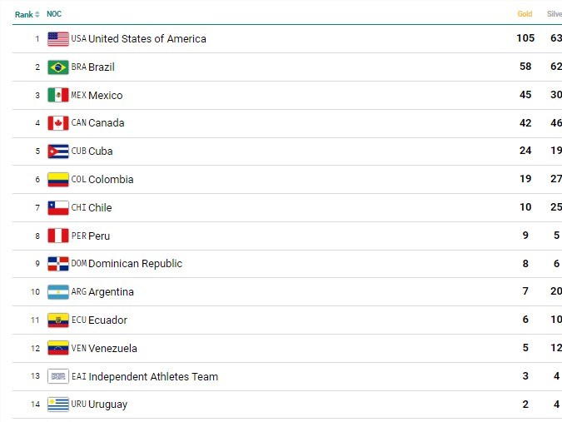Open the Ecuador country link
This screenshot has width=562, height=422.
pos(107,320)
